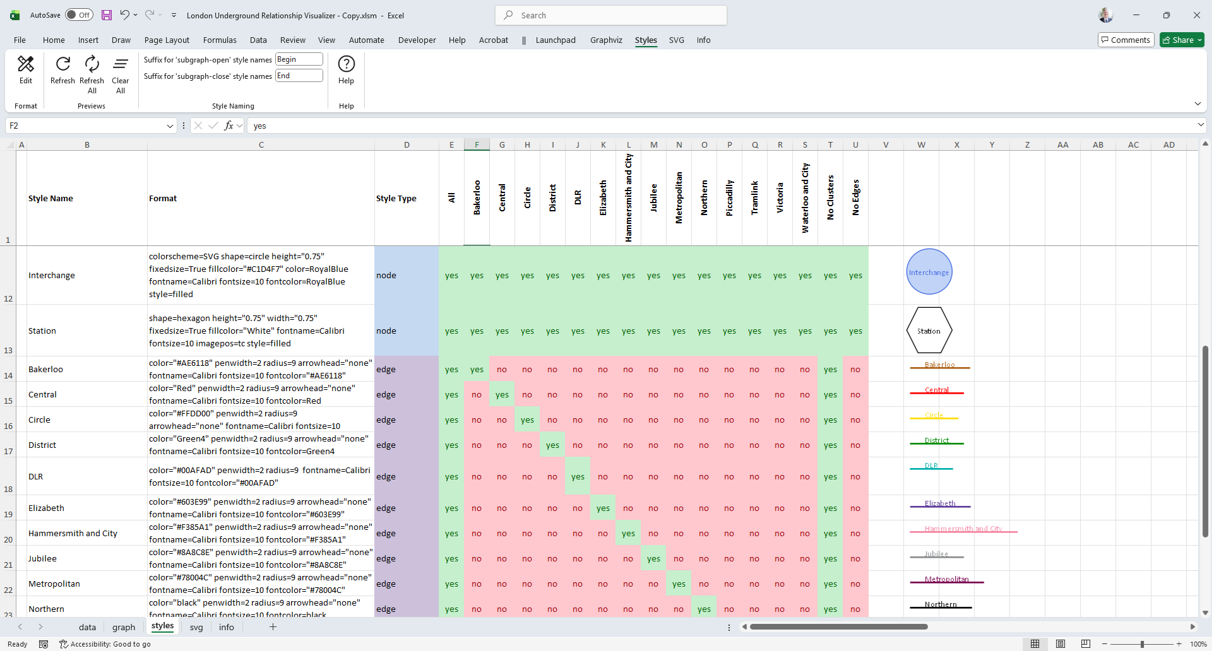Open the Name Box dropdown
The height and width of the screenshot is (651, 1212).
click(170, 126)
